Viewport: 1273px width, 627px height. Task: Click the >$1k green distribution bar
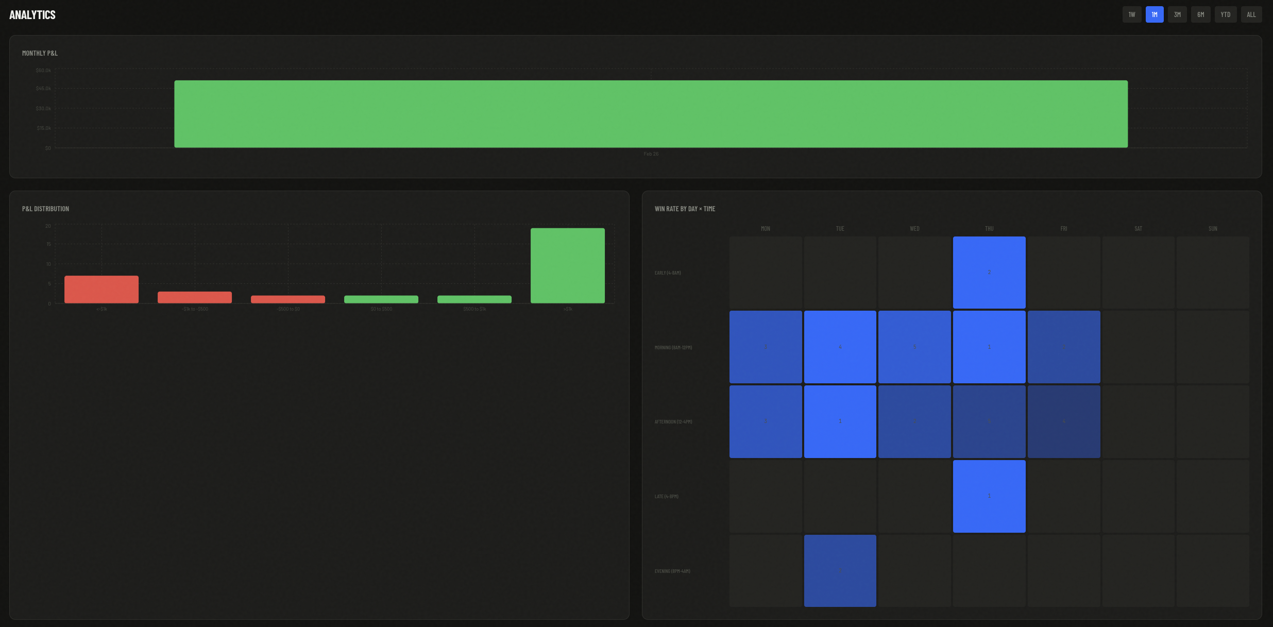567,266
